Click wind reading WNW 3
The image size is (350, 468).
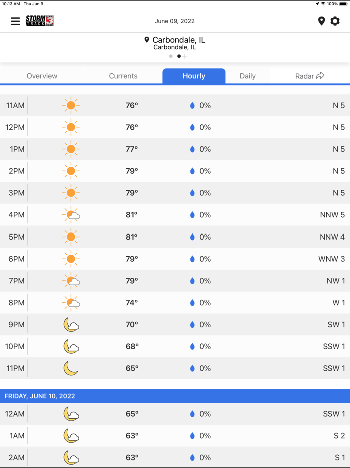pos(332,259)
